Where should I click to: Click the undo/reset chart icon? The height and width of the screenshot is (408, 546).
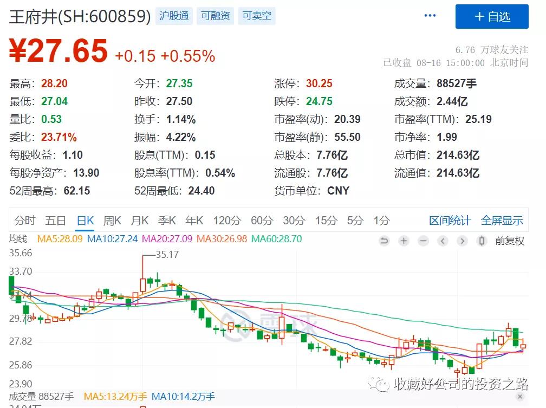(384, 241)
